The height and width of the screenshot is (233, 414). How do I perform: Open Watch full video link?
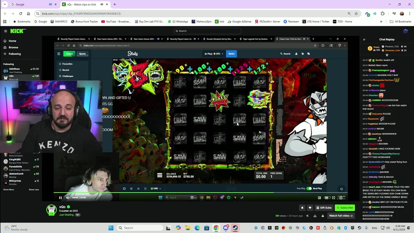tap(341, 216)
